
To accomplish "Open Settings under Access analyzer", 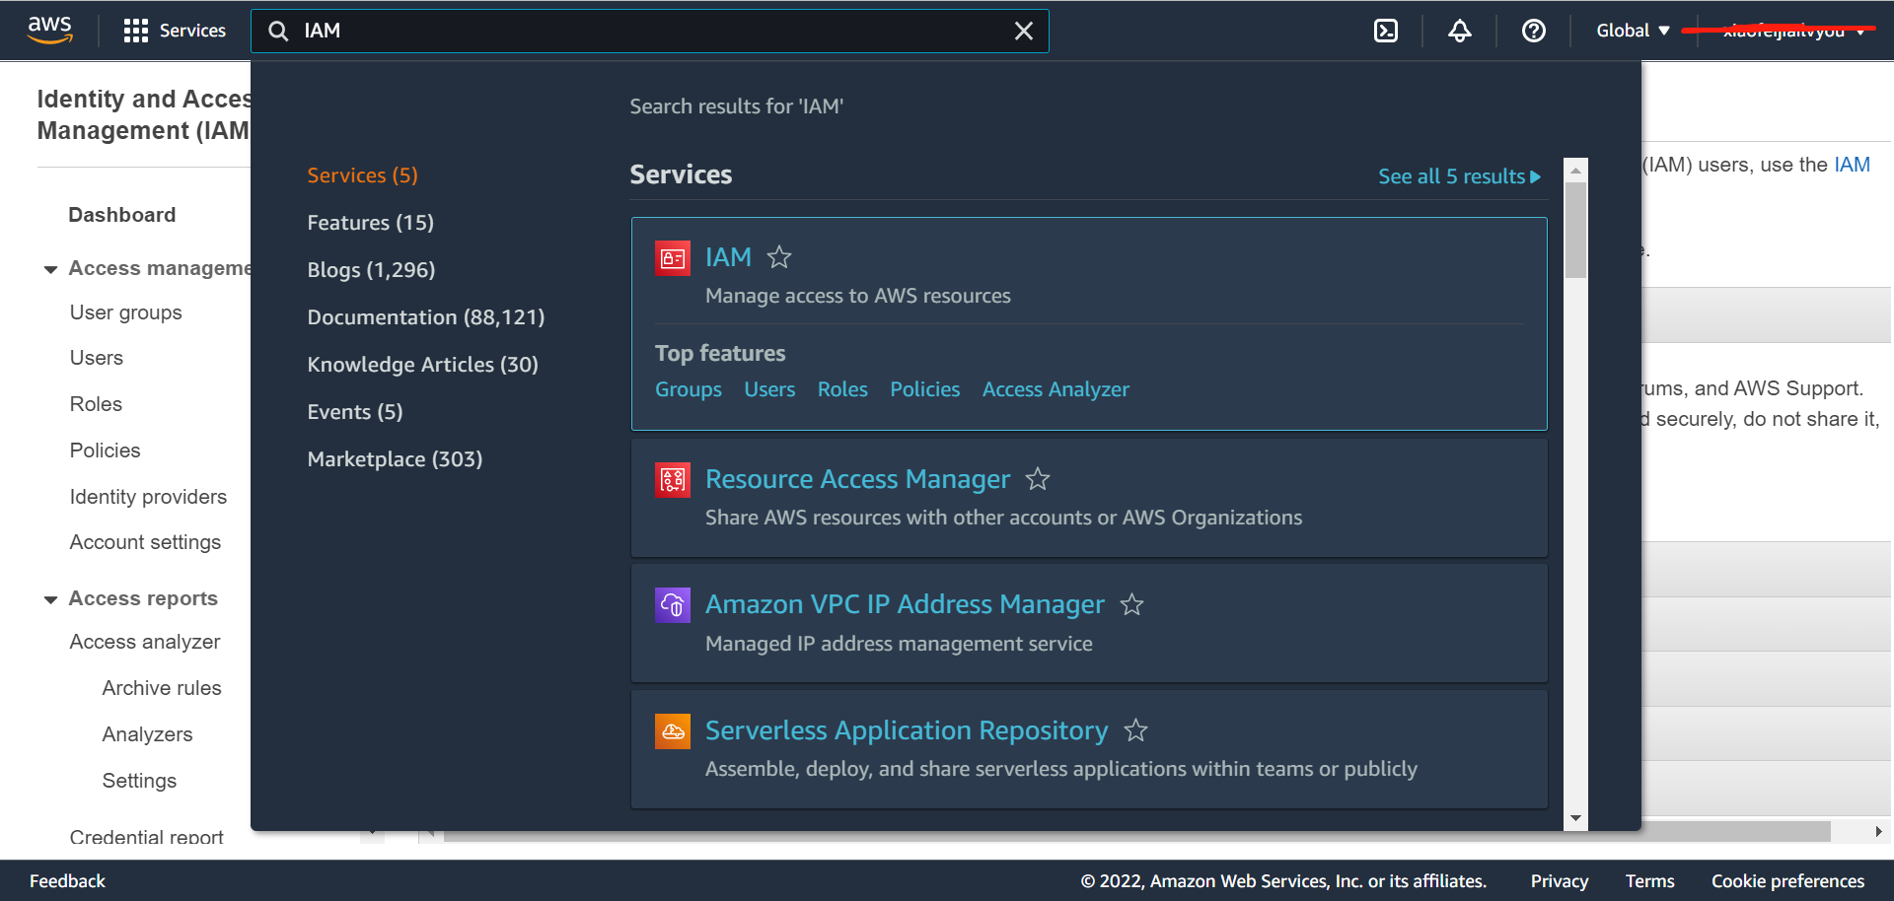I will point(139,781).
